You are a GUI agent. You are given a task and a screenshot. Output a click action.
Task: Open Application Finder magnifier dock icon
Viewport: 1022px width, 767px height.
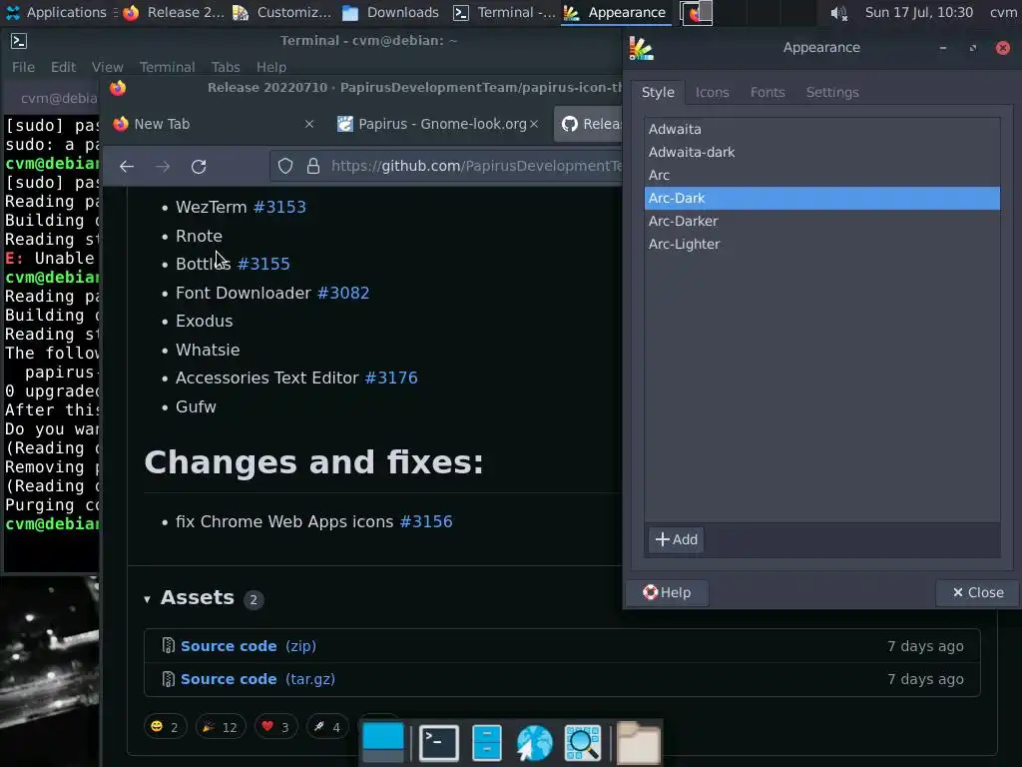point(582,743)
